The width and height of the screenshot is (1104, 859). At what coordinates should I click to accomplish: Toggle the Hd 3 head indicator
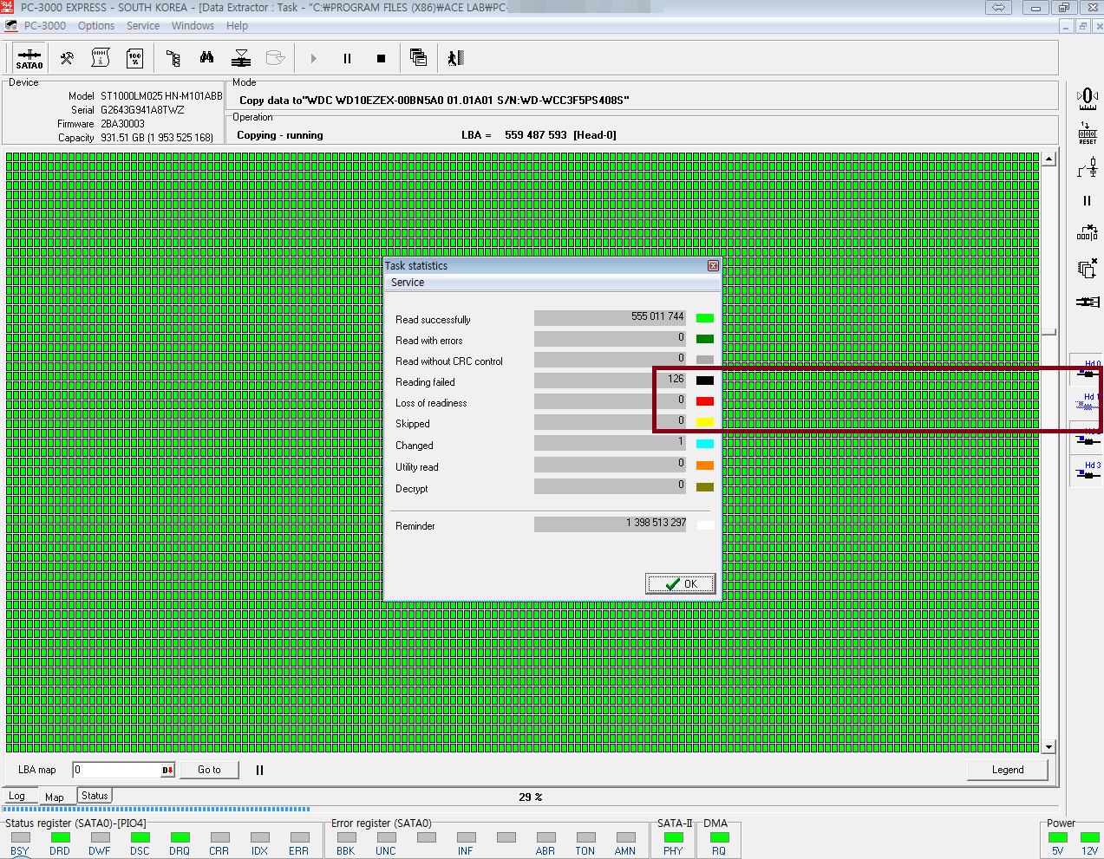(x=1088, y=471)
